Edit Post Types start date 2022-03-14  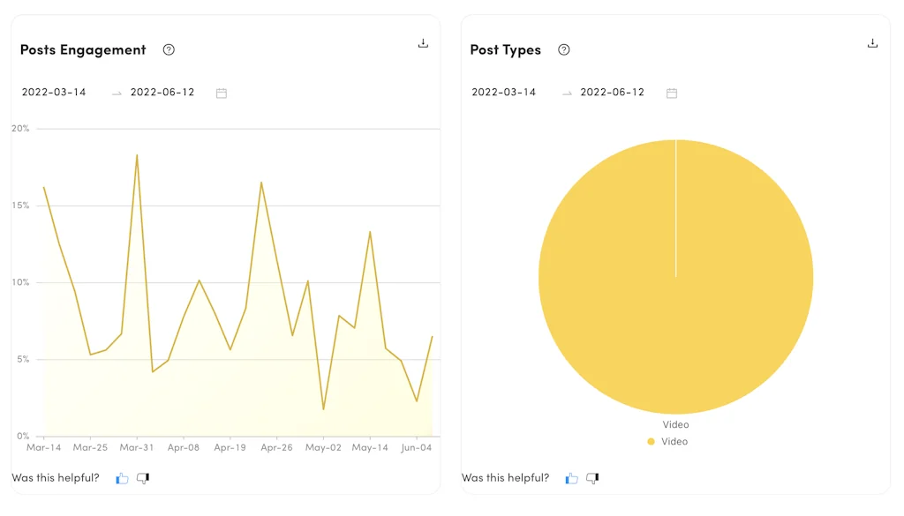504,92
